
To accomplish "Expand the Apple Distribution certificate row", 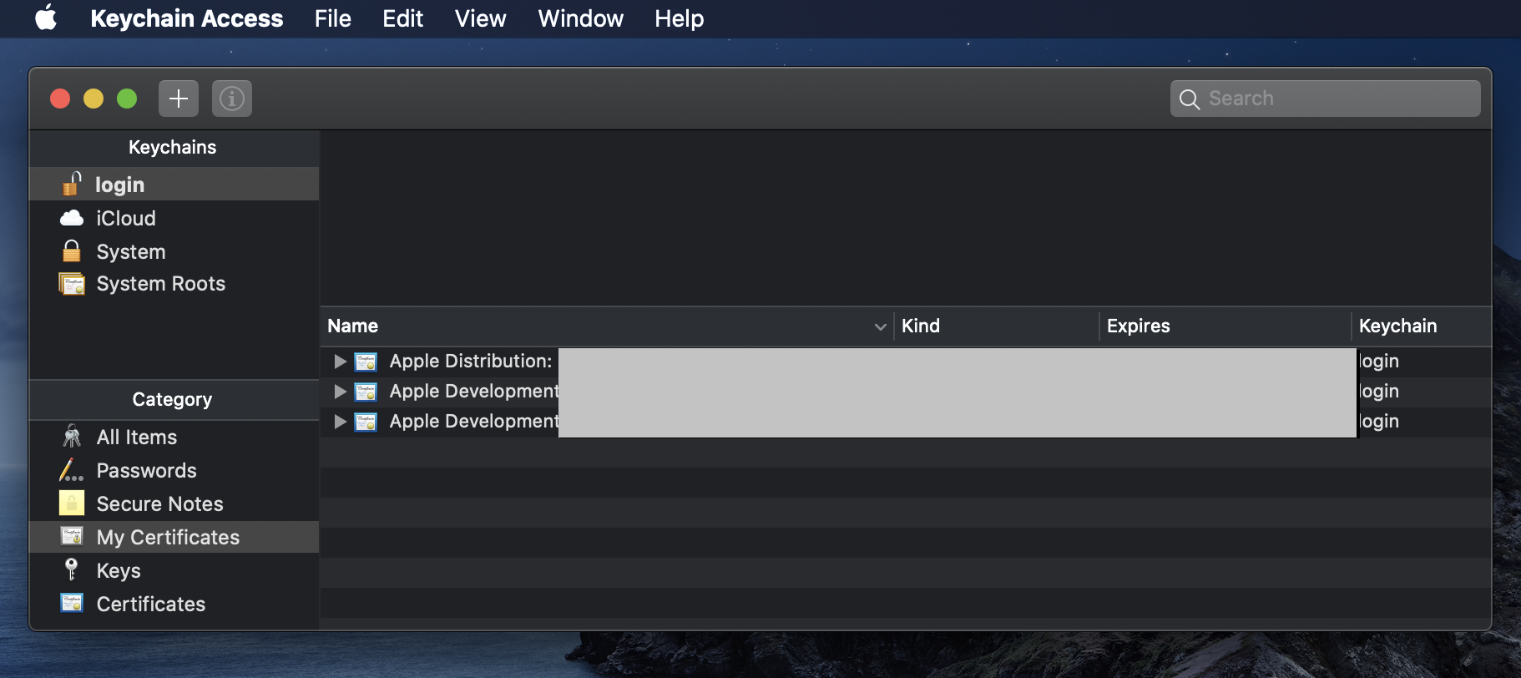I will point(340,362).
